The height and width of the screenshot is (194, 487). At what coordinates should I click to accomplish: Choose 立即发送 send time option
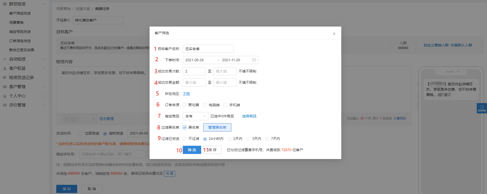[81, 134]
